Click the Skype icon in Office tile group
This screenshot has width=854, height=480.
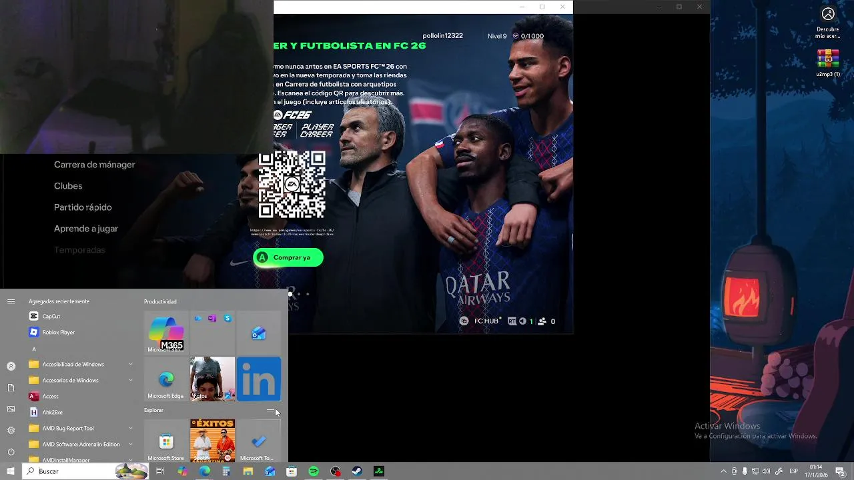click(228, 319)
